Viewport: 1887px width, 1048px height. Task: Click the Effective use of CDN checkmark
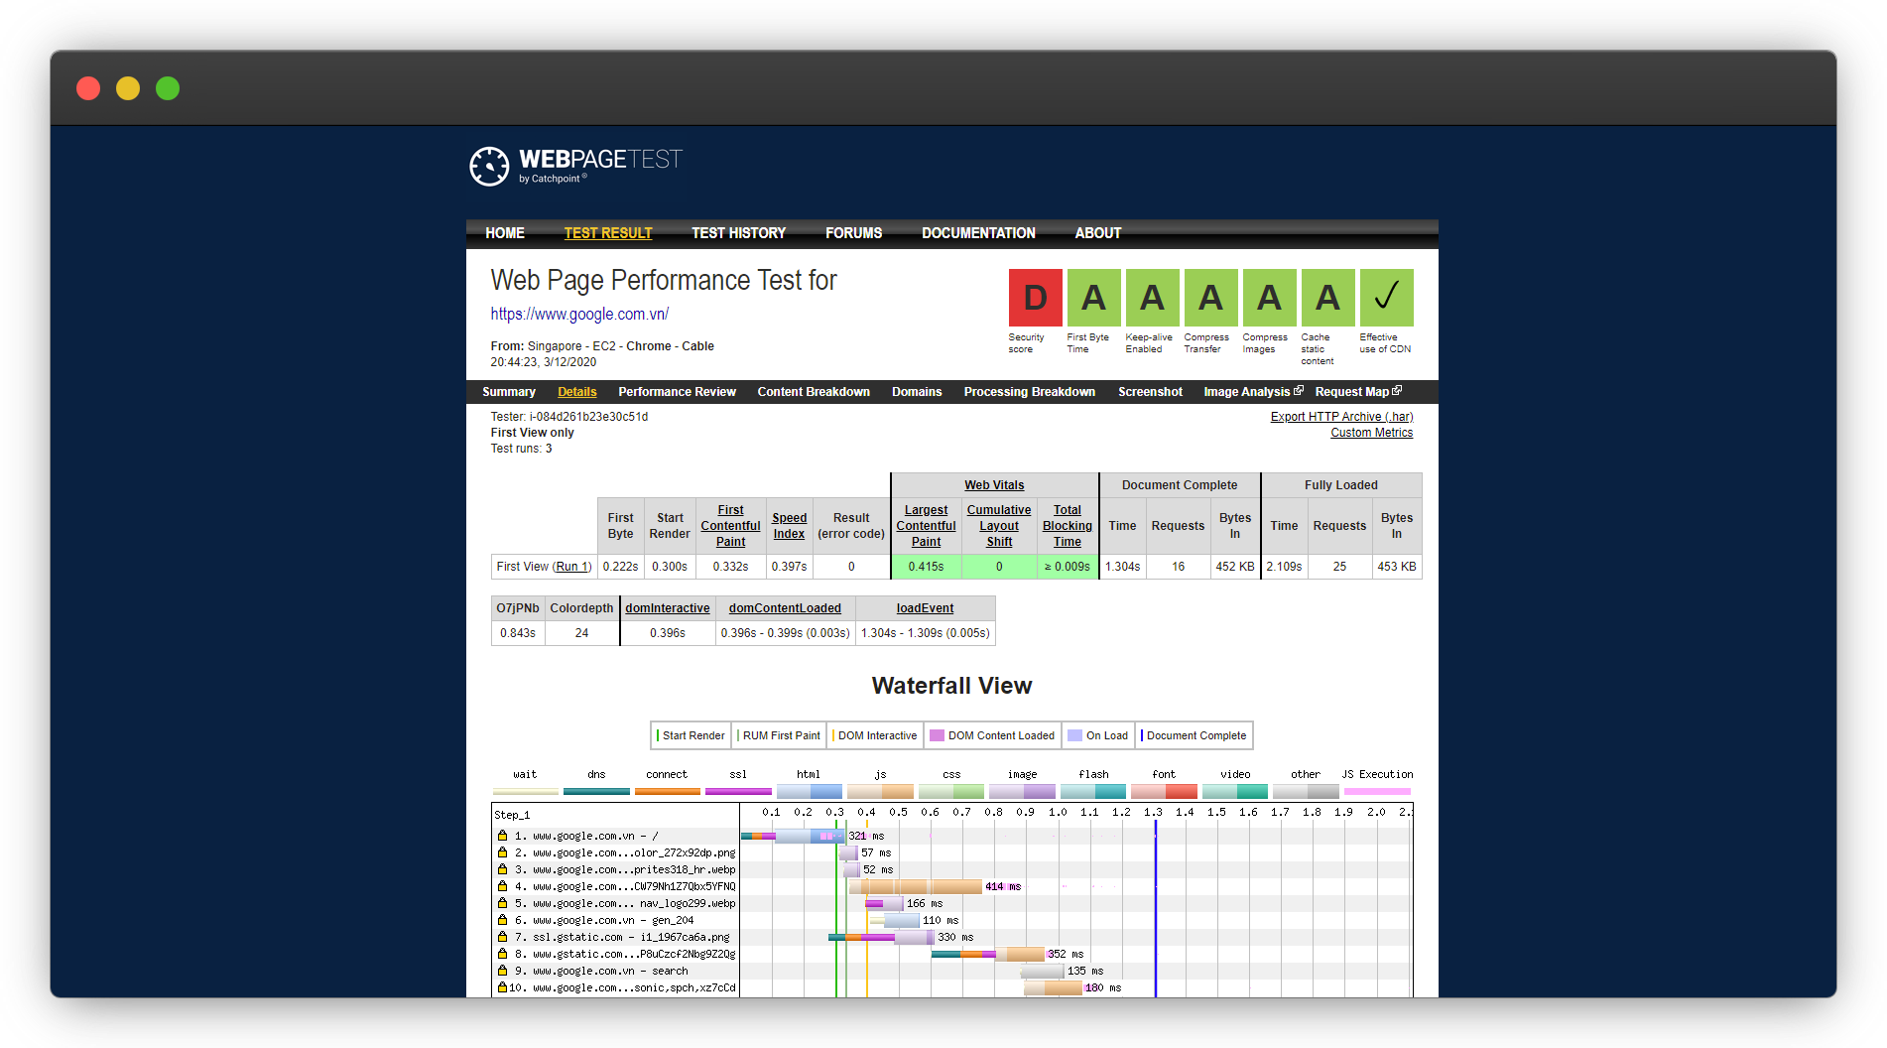[x=1386, y=298]
